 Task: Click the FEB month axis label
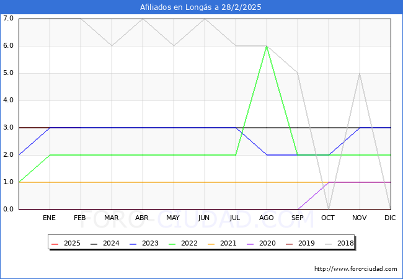click(80, 218)
